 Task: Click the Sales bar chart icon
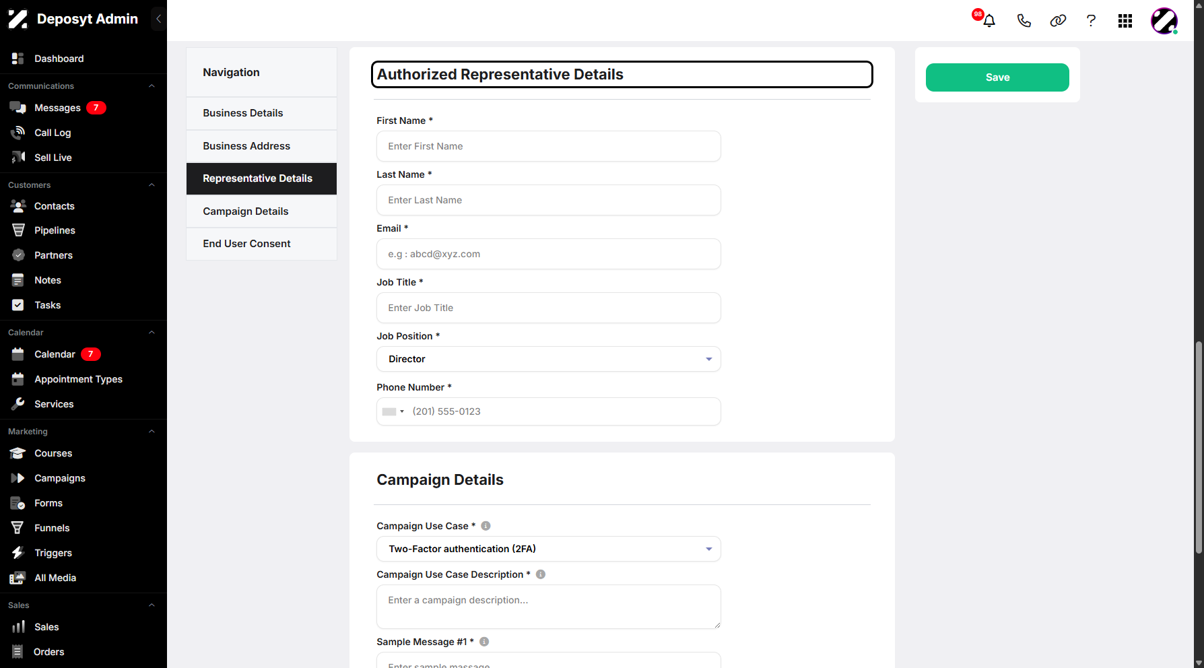click(18, 627)
